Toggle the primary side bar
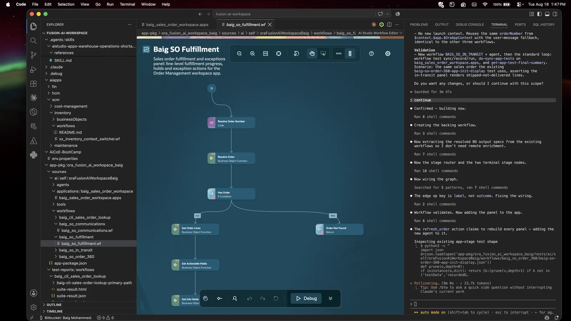The image size is (571, 321). click(539, 14)
